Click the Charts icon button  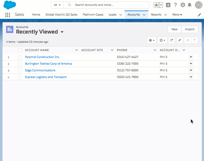188,40
